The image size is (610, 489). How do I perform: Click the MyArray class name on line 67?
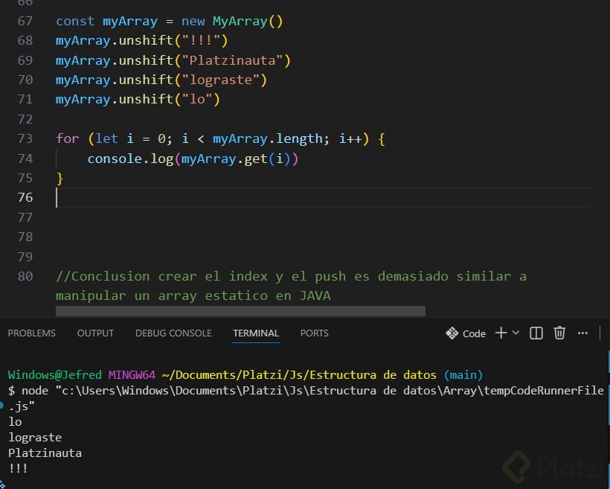point(240,21)
